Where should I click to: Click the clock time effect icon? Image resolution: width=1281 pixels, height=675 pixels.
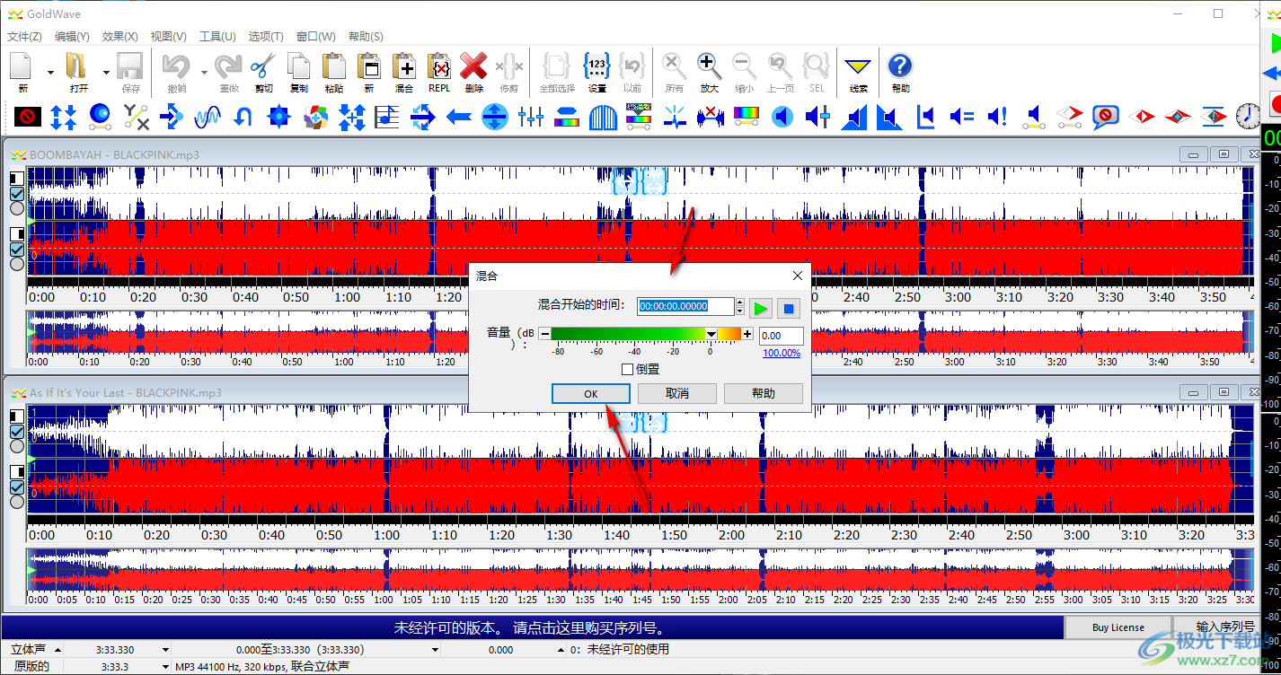1248,116
